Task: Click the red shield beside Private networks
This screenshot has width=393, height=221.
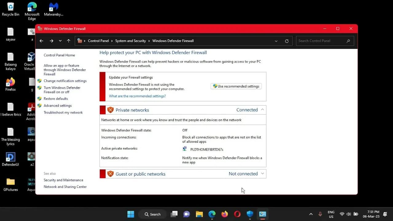Action: click(111, 110)
